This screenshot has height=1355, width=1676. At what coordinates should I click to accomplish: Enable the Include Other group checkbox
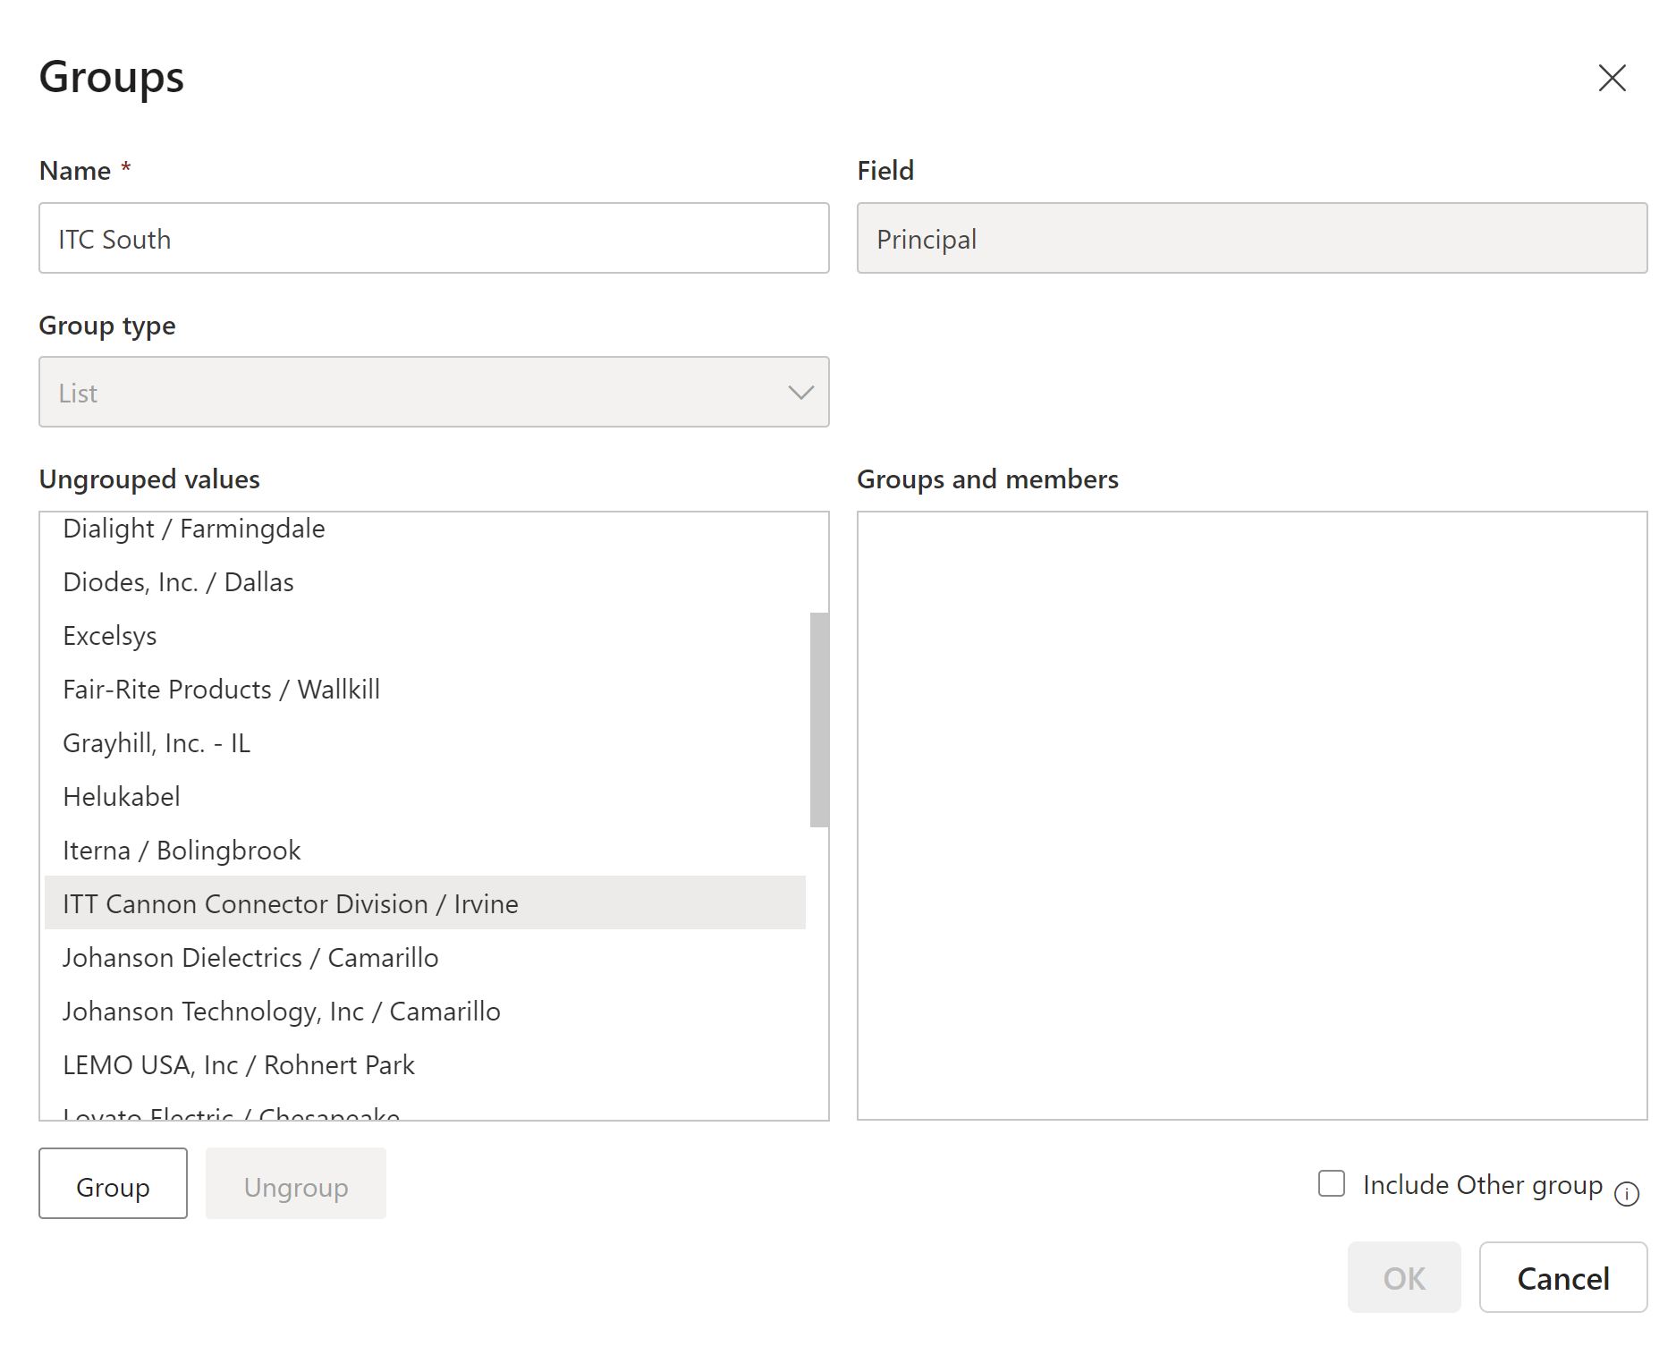1331,1183
